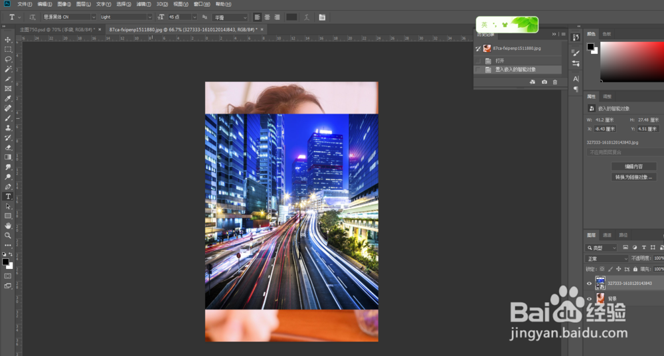
Task: Select the Lasso tool
Action: point(7,59)
